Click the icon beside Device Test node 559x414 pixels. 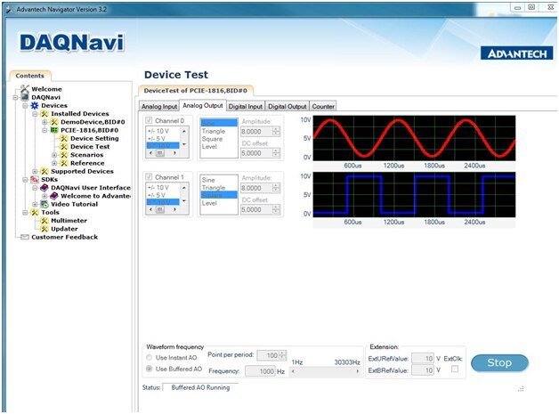64,146
